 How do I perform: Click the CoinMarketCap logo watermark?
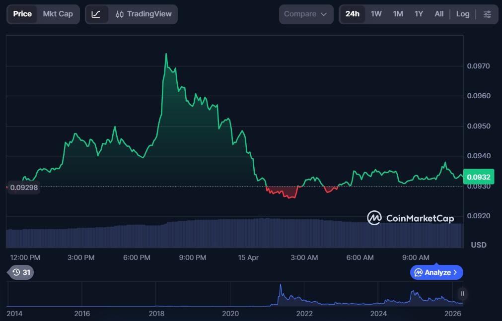(x=410, y=218)
